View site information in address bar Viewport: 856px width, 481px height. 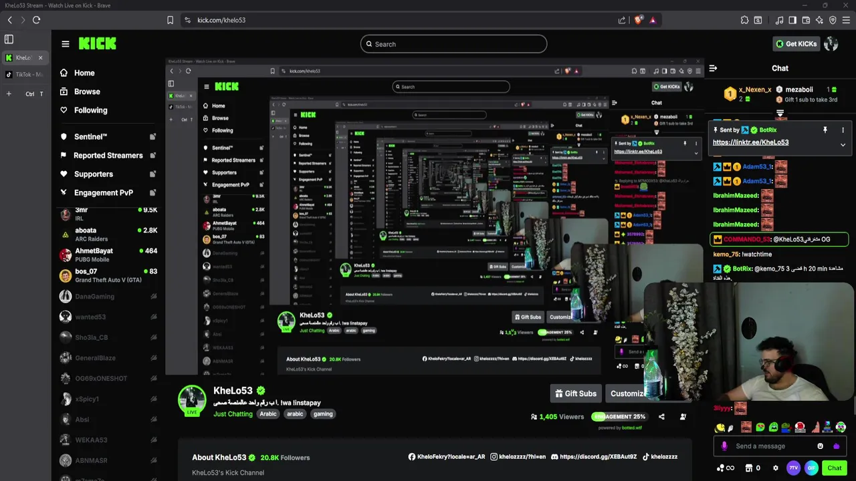[187, 20]
